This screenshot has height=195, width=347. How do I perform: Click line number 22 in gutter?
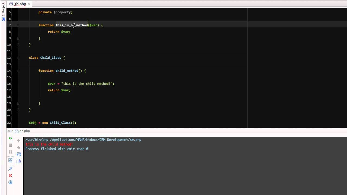(9, 123)
